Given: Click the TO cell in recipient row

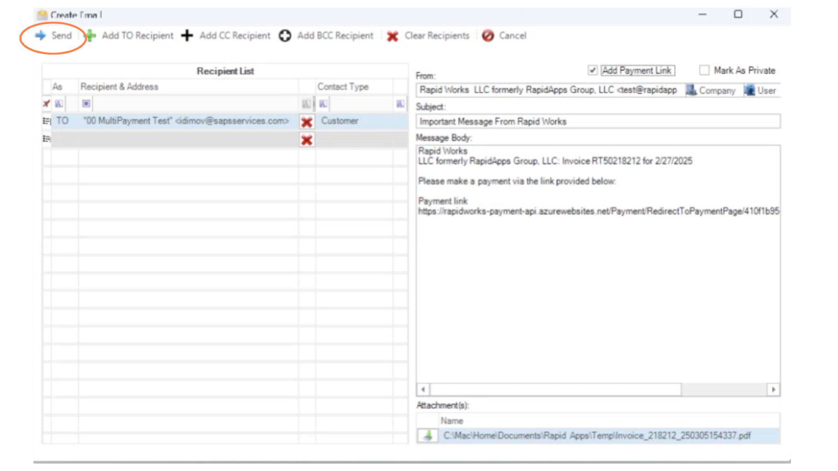Looking at the screenshot, I should click(x=65, y=121).
